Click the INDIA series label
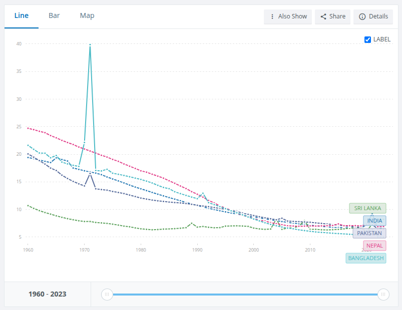402x310 pixels. click(374, 221)
